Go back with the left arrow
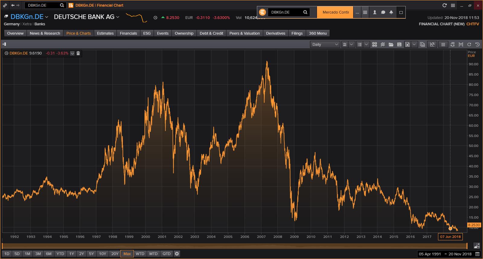The width and height of the screenshot is (483, 259). point(13,5)
